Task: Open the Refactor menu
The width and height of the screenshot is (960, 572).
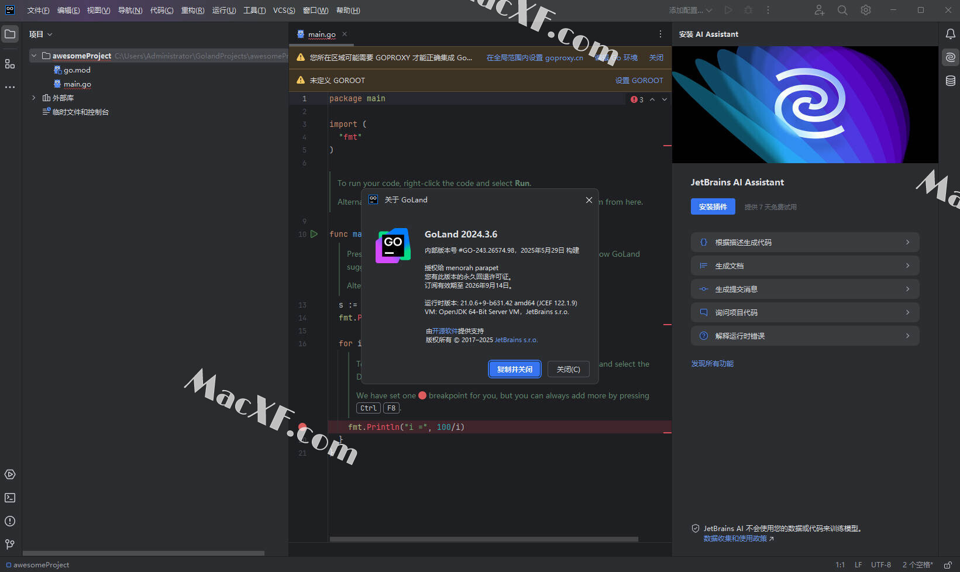Action: 192,10
